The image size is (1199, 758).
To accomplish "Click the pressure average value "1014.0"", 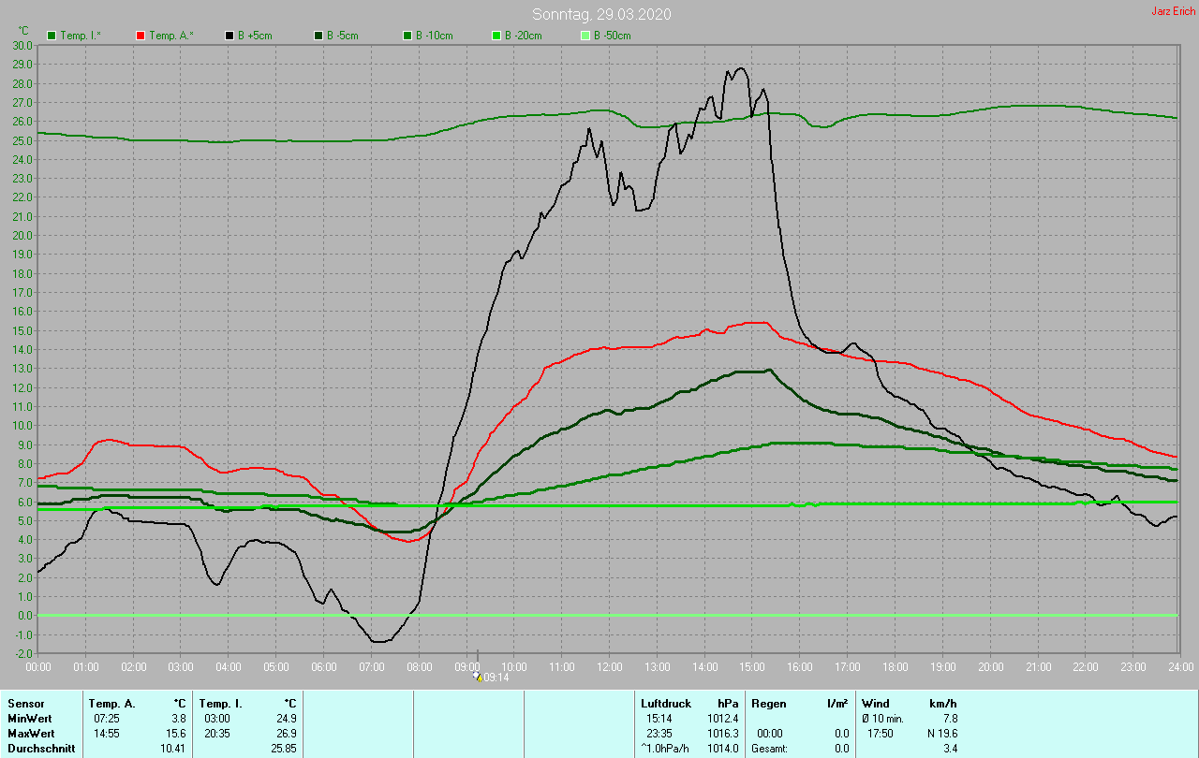I will [723, 749].
